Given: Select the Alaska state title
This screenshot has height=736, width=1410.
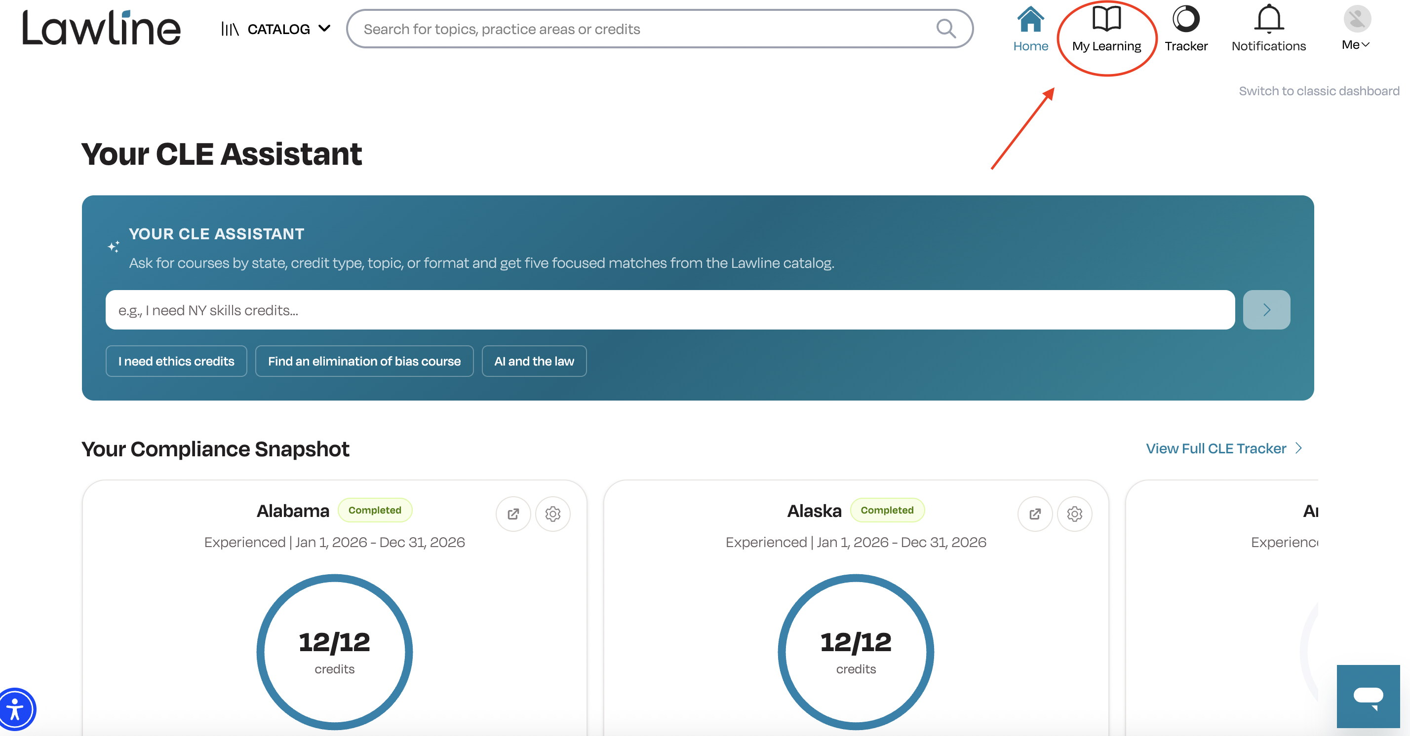Looking at the screenshot, I should [x=814, y=511].
